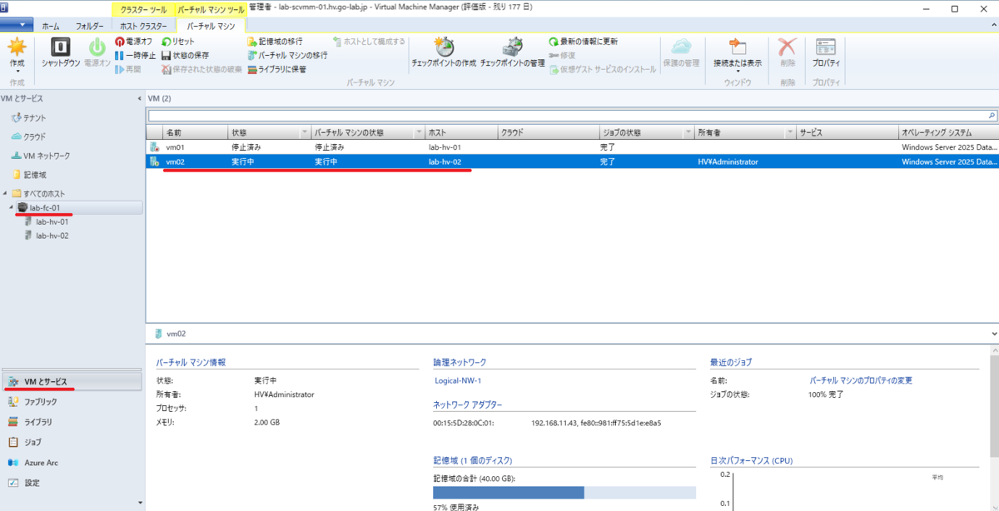The height and width of the screenshot is (511, 999).
Task: Sort by the オペレーティング システム column header
Action: 948,132
